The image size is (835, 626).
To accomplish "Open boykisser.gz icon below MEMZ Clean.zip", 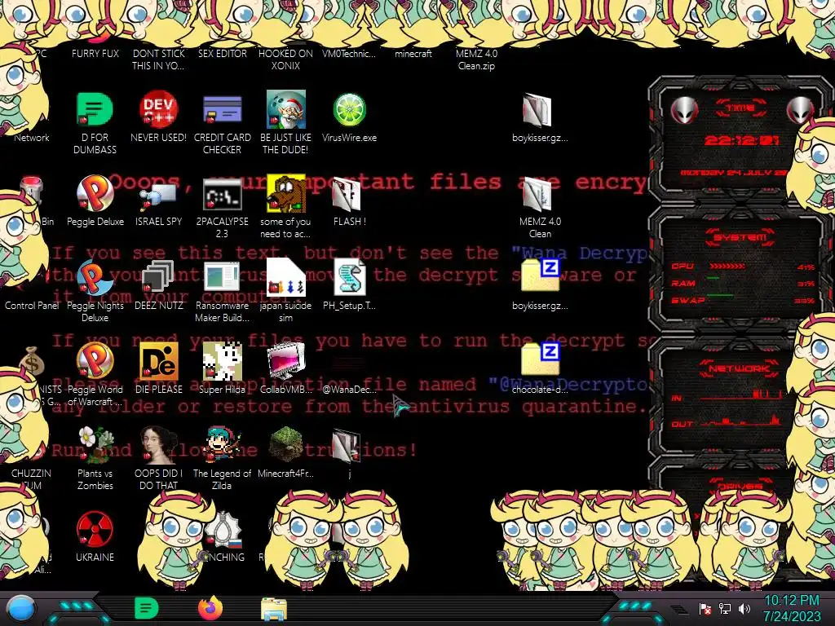I will (537, 110).
